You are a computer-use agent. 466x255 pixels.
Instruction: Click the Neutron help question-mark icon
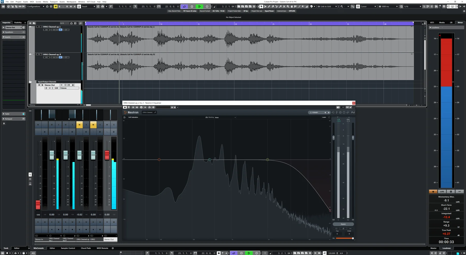click(344, 112)
